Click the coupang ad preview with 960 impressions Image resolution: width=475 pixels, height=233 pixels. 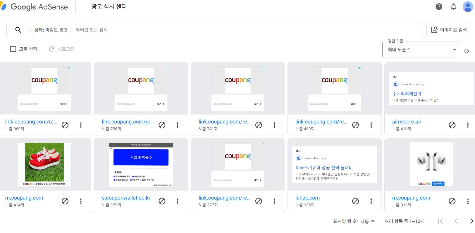click(44, 89)
